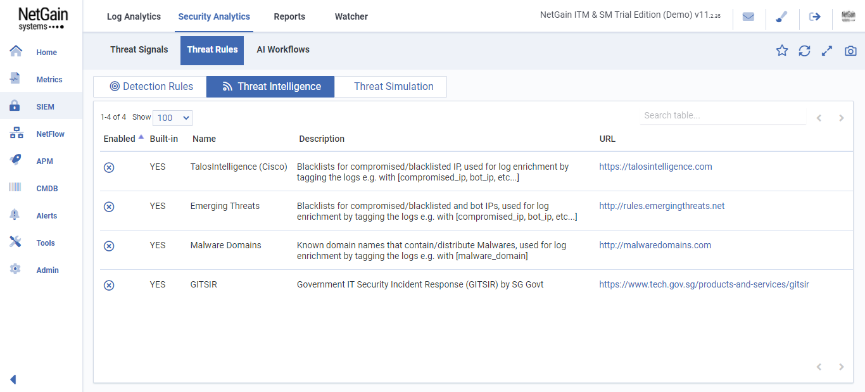Viewport: 865px width, 392px height.
Task: Select the SIEM lock icon
Action: [16, 106]
